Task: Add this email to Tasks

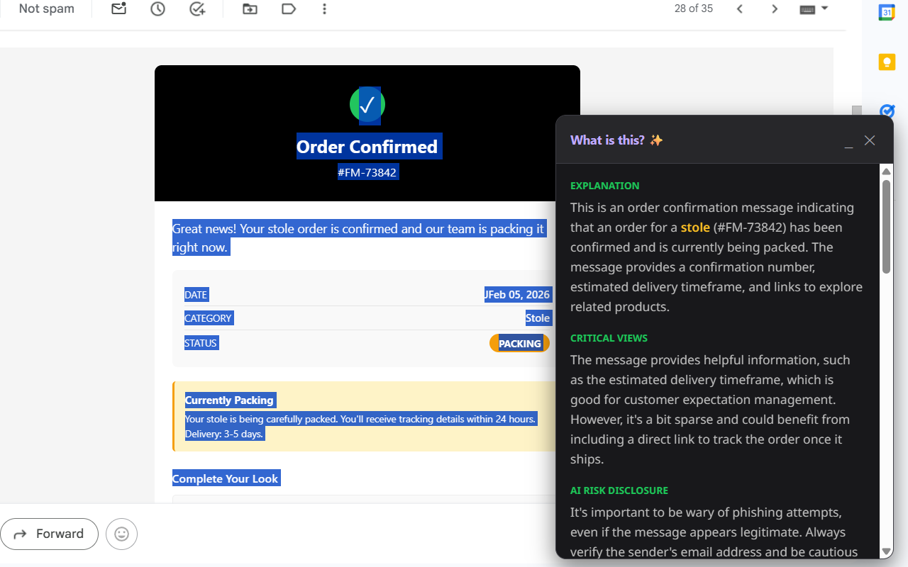Action: 196,9
